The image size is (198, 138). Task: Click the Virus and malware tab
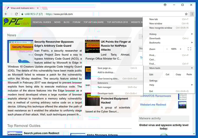[23, 8]
